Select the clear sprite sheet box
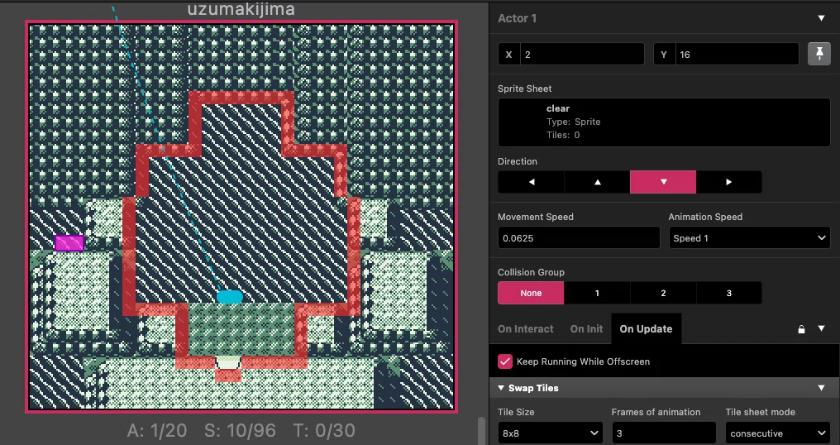This screenshot has width=840, height=445. coord(664,122)
